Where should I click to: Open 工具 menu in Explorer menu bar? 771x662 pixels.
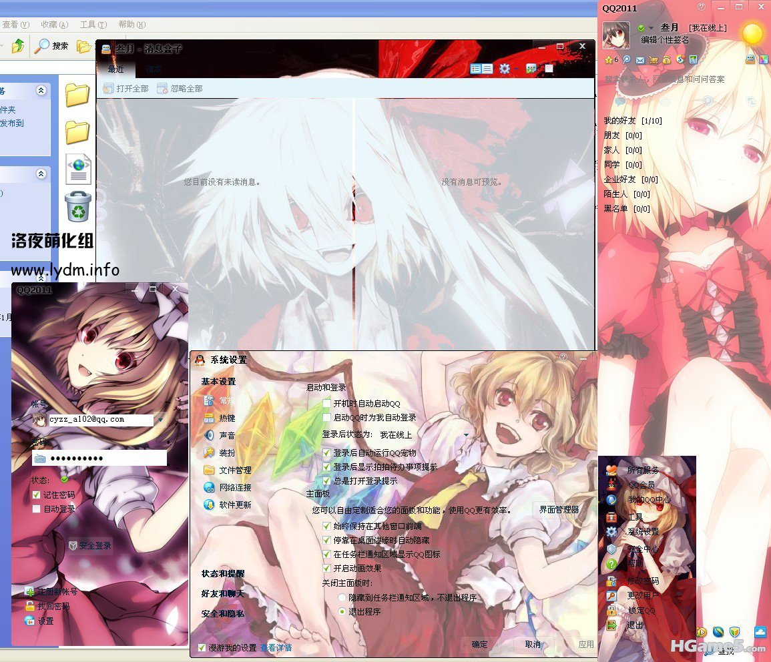pos(93,25)
